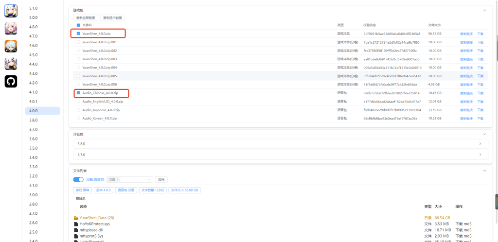Click the 根目录 breadcrumb

point(81,199)
